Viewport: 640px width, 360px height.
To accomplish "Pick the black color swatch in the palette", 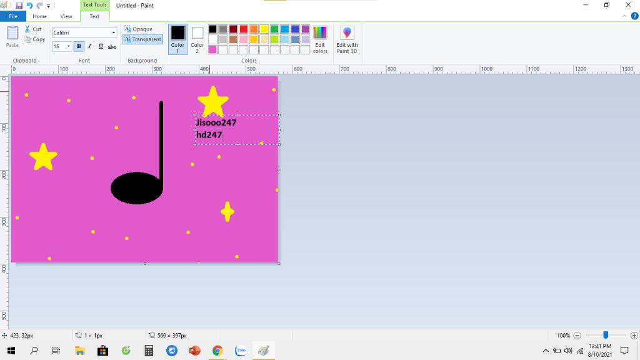I will pos(212,29).
